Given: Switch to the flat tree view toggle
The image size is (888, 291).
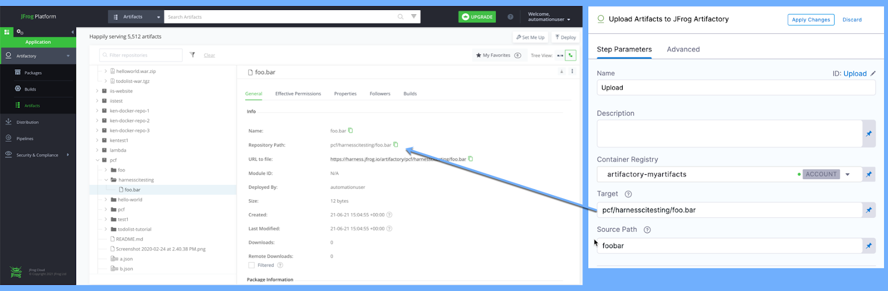Looking at the screenshot, I should click(560, 55).
